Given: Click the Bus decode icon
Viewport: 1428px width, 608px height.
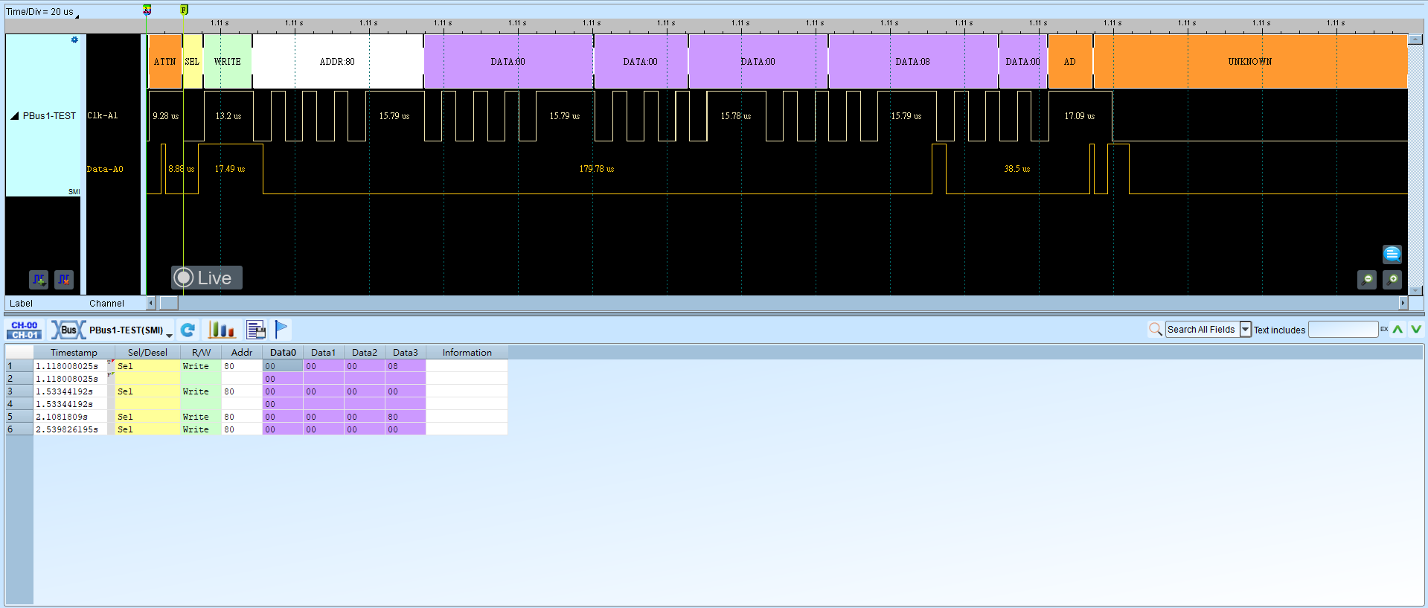Looking at the screenshot, I should [x=68, y=330].
